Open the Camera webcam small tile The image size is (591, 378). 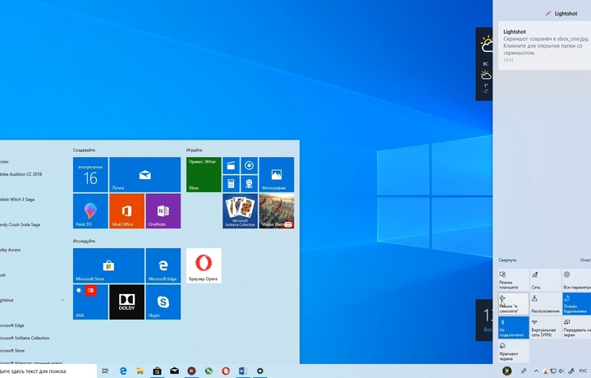tap(250, 184)
